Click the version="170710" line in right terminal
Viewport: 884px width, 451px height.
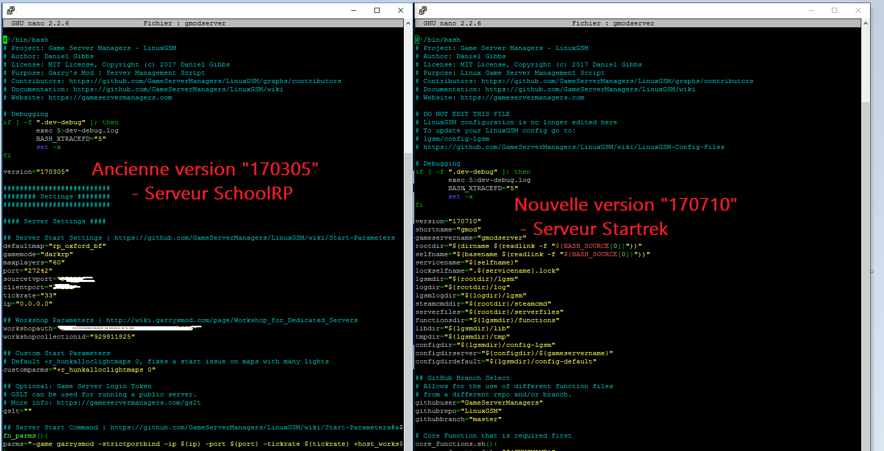(x=448, y=222)
